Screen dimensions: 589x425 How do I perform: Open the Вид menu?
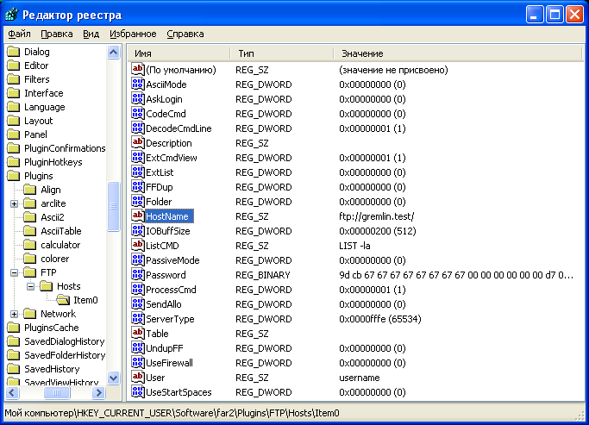coord(91,34)
